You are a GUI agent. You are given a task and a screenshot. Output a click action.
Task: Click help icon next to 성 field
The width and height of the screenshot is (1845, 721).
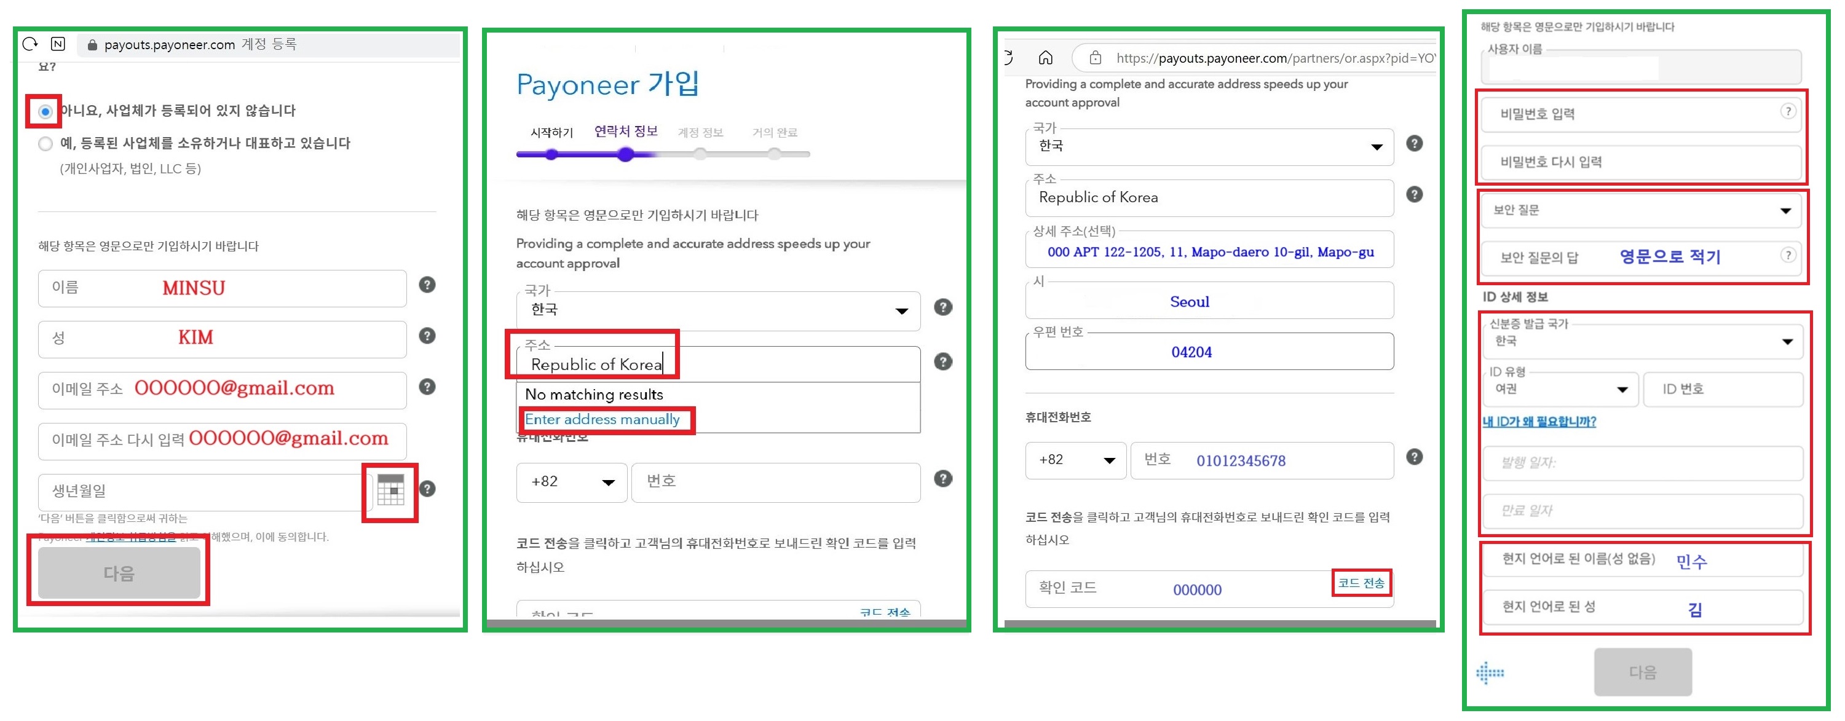(427, 336)
